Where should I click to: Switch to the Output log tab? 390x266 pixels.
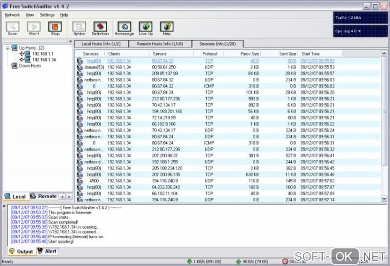[x=21, y=251]
